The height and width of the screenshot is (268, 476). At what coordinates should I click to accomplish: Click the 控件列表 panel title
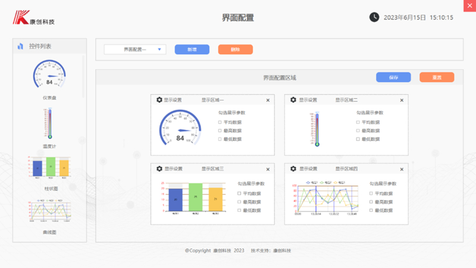click(x=40, y=46)
